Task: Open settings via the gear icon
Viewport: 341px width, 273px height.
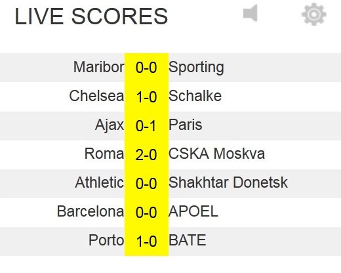Action: click(x=314, y=14)
